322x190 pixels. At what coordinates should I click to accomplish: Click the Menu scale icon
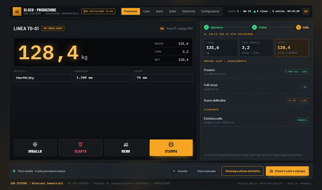126,144
